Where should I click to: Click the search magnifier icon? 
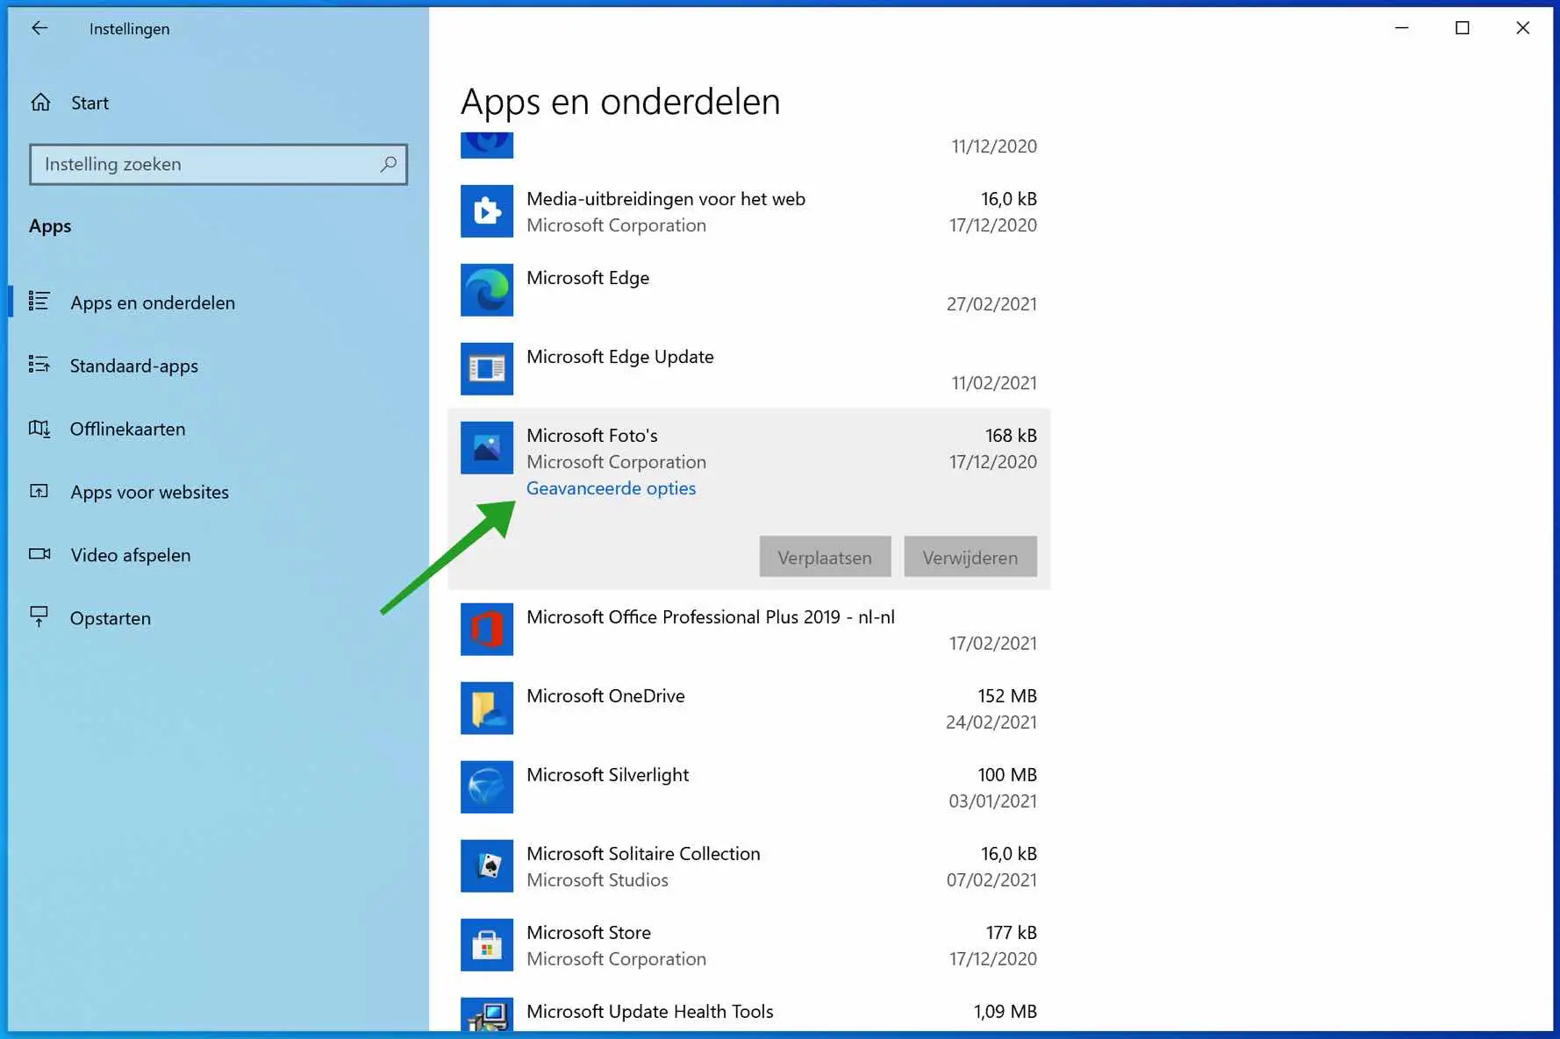pos(388,164)
